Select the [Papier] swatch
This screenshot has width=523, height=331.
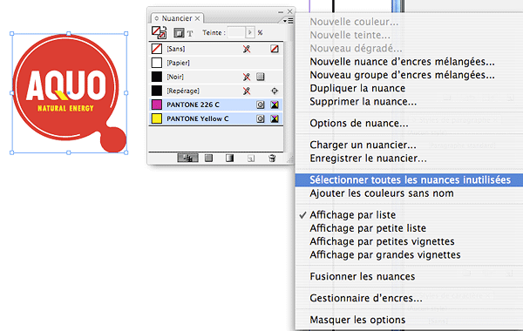(216, 63)
